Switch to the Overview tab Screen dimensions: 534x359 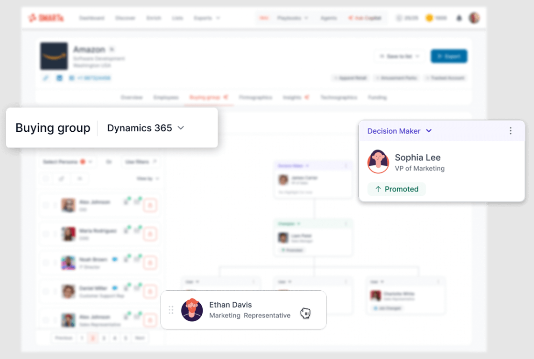(x=131, y=97)
